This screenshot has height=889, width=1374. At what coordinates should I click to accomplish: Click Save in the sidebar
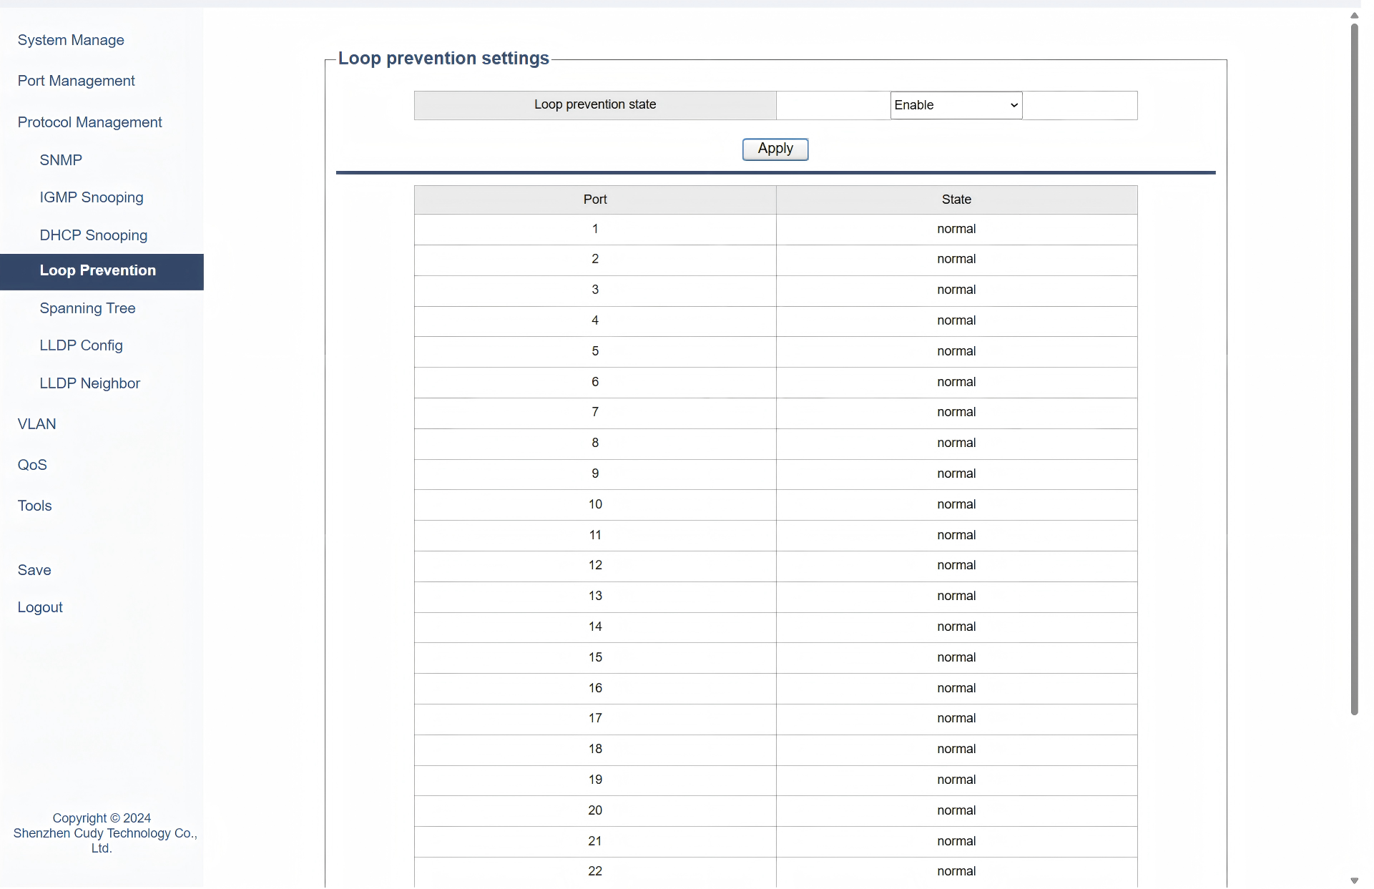(34, 570)
